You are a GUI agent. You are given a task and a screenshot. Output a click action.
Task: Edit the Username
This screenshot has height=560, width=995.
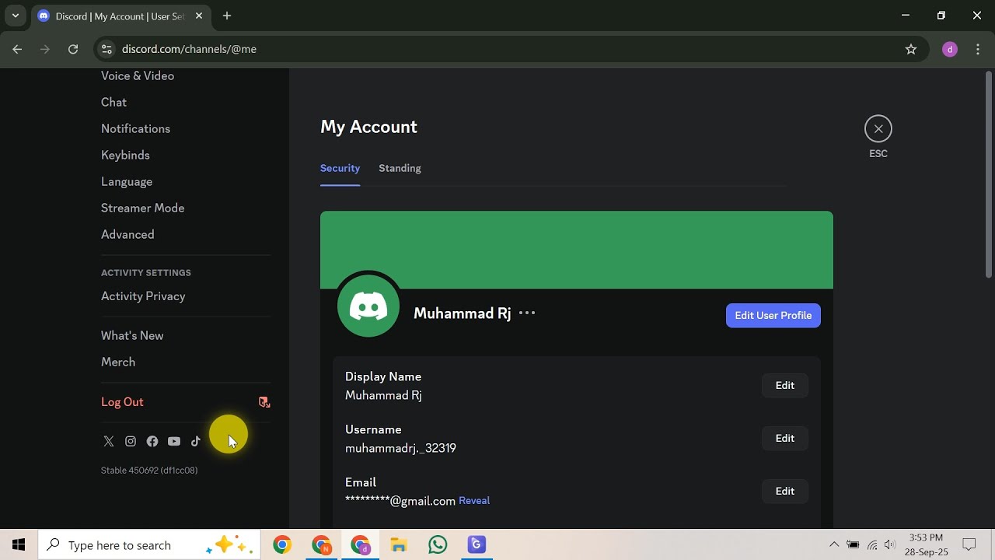784,438
